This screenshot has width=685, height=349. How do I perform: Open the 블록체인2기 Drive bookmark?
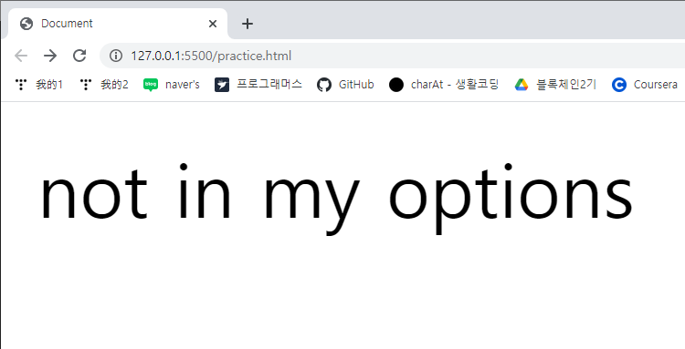point(555,85)
